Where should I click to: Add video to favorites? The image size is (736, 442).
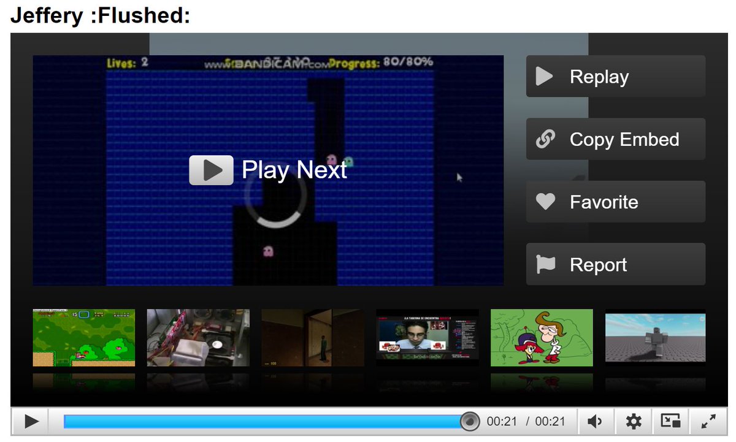click(x=616, y=202)
